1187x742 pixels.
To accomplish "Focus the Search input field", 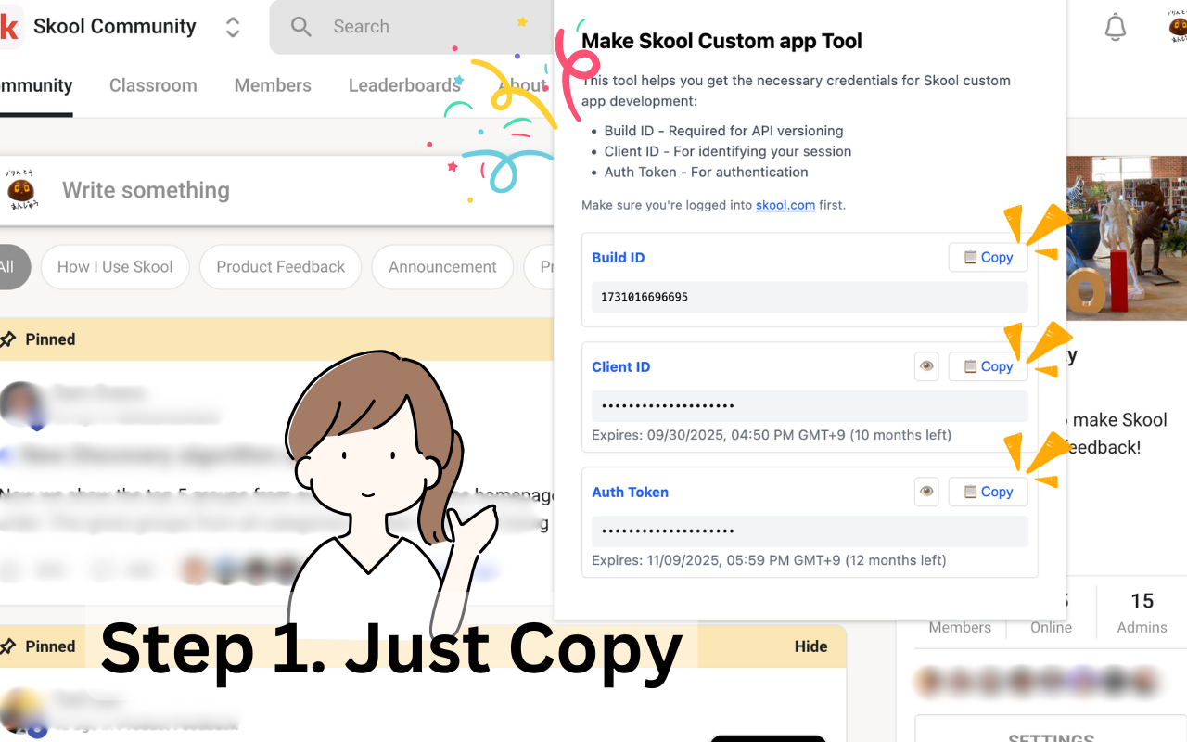I will (413, 27).
